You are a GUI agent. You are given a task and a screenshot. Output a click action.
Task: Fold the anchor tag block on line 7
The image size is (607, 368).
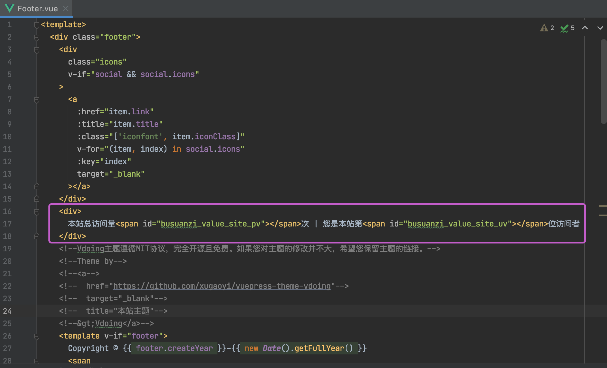tap(37, 100)
